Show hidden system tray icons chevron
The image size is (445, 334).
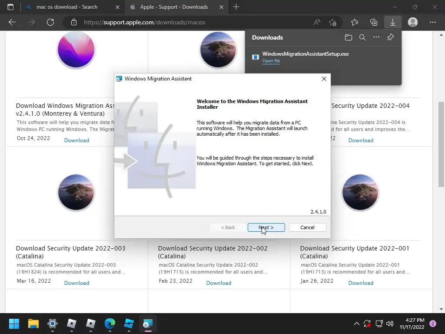[357, 324]
